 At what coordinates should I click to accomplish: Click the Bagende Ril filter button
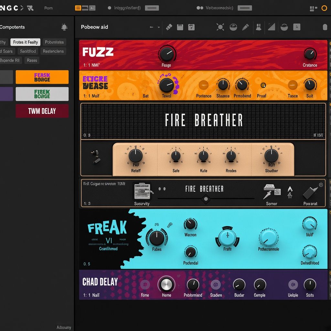point(10,60)
